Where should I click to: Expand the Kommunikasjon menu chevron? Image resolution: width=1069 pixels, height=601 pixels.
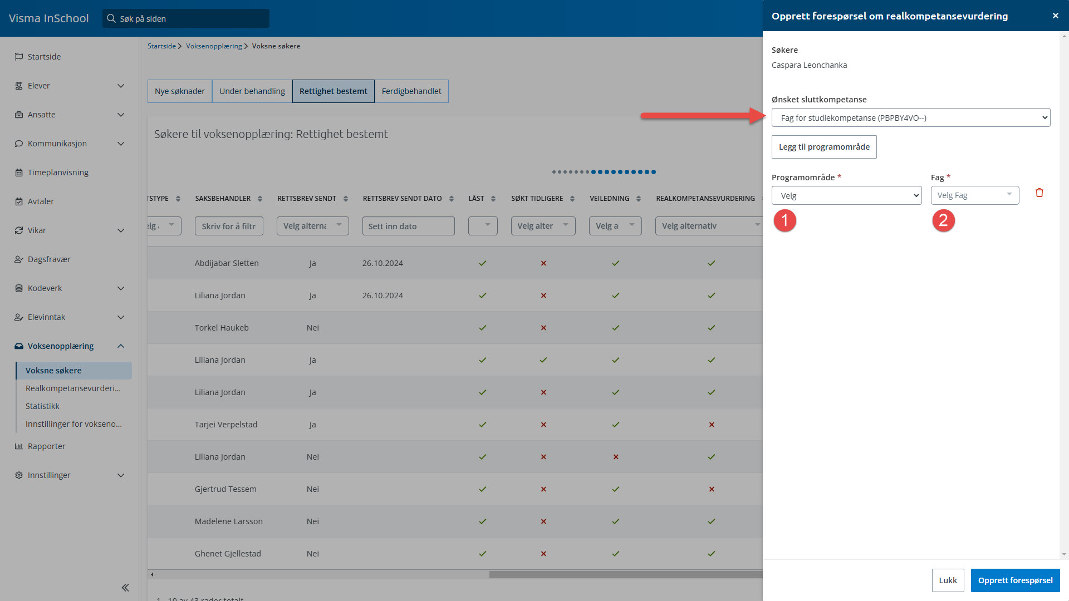coord(121,144)
